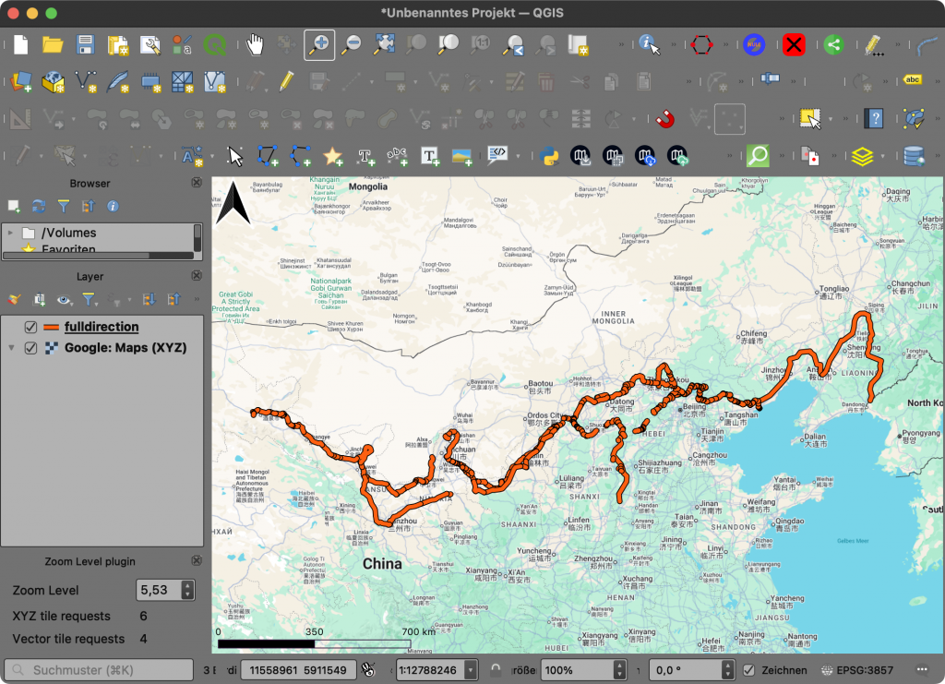Viewport: 945px width, 684px height.
Task: Open the log messages speech-bubble button
Action: point(922,670)
